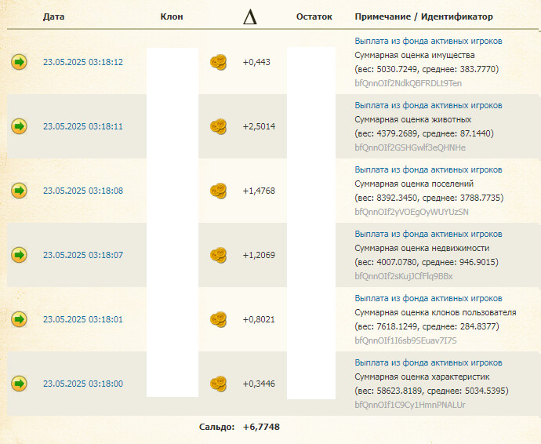Select green arrow icon in 03:18:01 row
The height and width of the screenshot is (444, 541).
click(x=19, y=319)
